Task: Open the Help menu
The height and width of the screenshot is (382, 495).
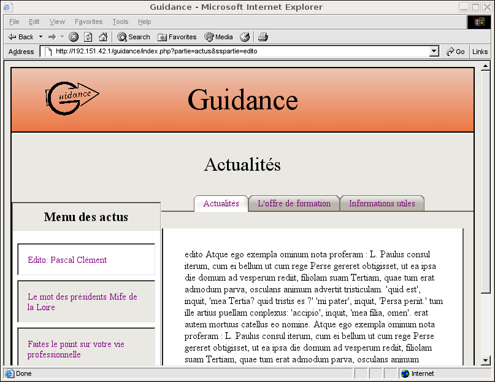Action: click(x=145, y=21)
